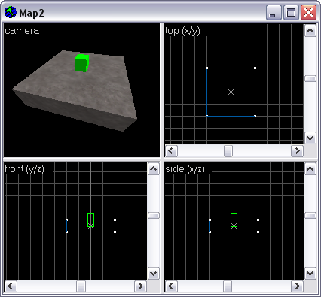Image resolution: width=321 pixels, height=297 pixels.
Task: Click the bottom-right handle of the front view brush
Action: click(115, 232)
